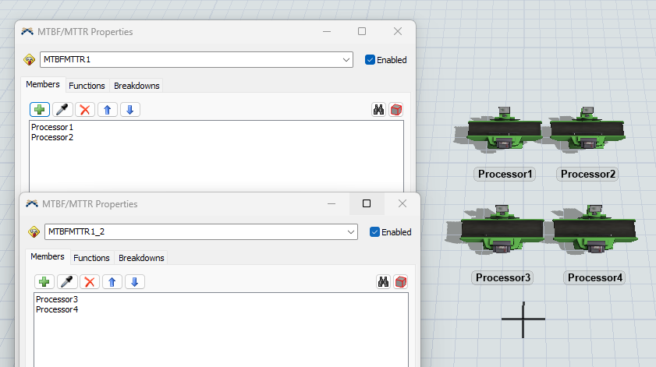This screenshot has height=367, width=656.
Task: Select Processor4 in the members list
Action: tap(57, 310)
